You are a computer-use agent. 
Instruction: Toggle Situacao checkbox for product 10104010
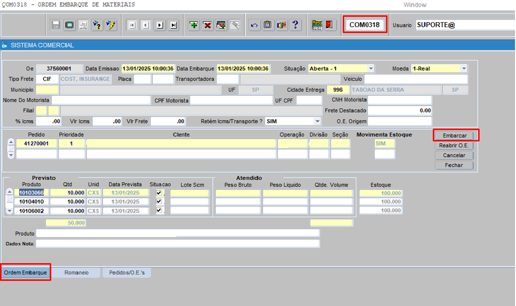(x=159, y=201)
